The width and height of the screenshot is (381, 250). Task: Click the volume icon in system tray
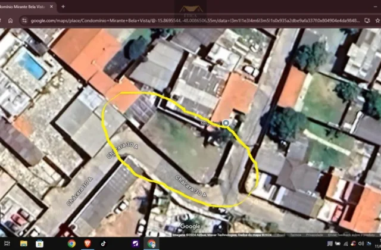pos(361,243)
